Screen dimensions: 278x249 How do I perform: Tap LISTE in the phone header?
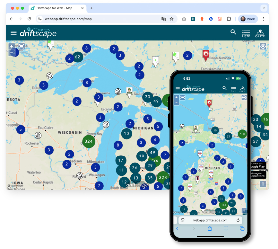pos(233,89)
